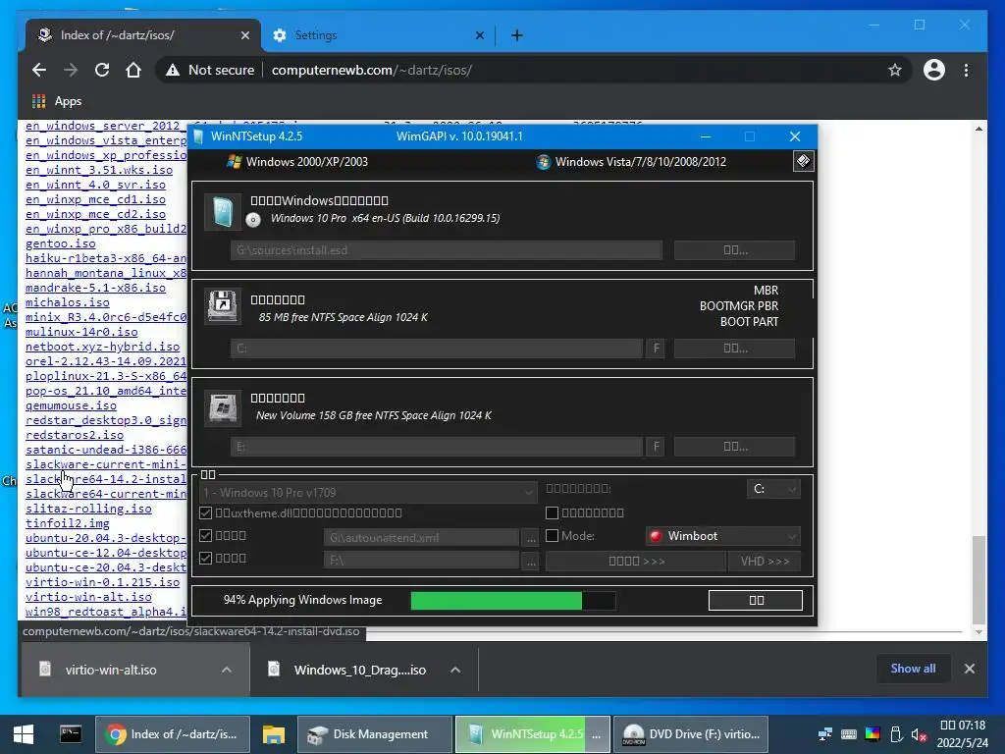This screenshot has width=1005, height=754.
Task: Click the browser forward arrow
Action: (71, 70)
